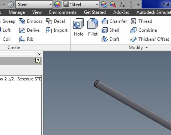171x135 pixels.
Task: Open quick access toolbar customize arrow
Action: 138,4
